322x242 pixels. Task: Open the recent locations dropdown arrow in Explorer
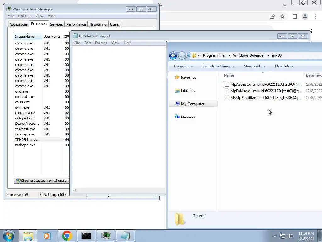188,55
